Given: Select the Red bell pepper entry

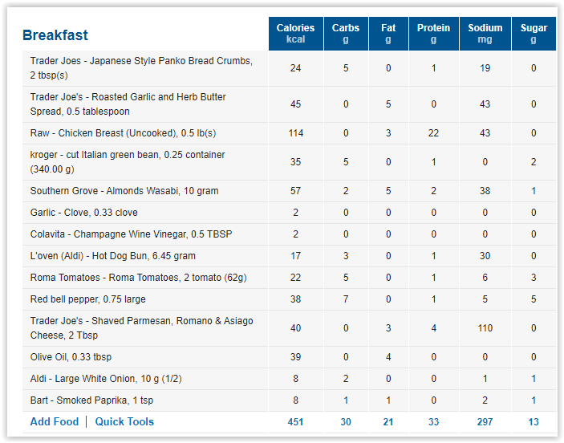Looking at the screenshot, I should click(87, 299).
